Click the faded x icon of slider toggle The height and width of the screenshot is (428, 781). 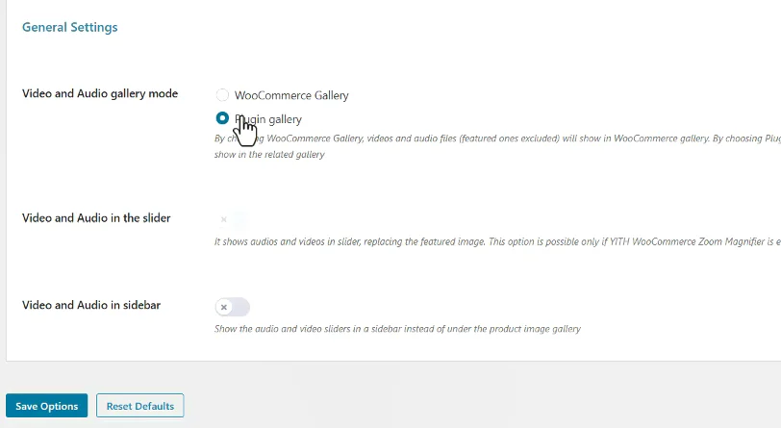(x=224, y=219)
